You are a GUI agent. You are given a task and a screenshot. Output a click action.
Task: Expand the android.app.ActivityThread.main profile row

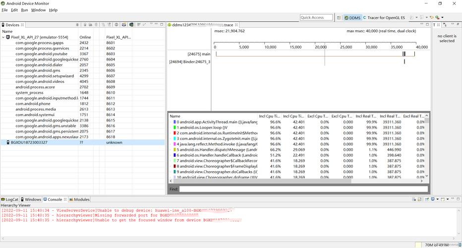tap(171, 122)
